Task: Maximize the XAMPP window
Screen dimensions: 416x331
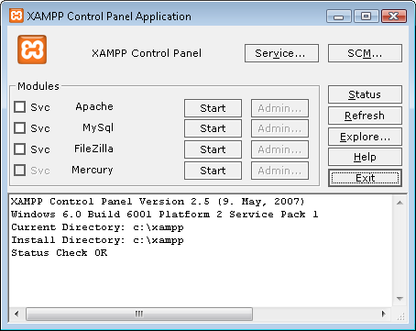Action: (366, 16)
